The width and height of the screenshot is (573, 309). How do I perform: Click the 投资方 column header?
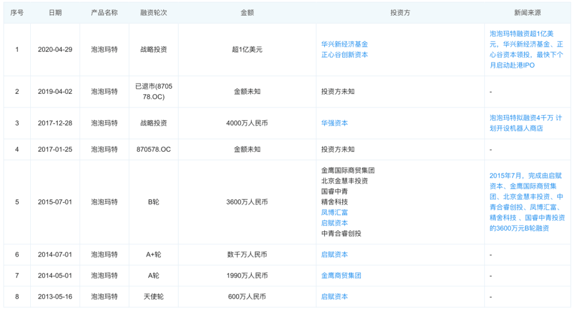pyautogui.click(x=401, y=12)
